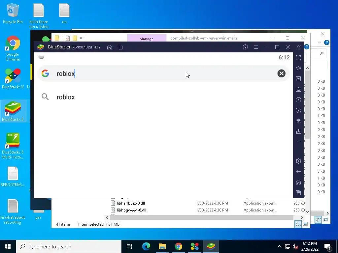Click the Android back arrow in BlueStacks sidebar
The image size is (338, 253).
(x=298, y=171)
